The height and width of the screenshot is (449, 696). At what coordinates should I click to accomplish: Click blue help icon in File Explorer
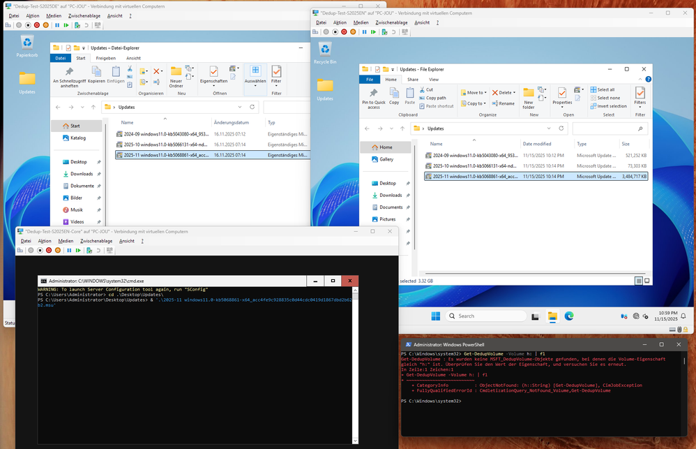coord(648,80)
